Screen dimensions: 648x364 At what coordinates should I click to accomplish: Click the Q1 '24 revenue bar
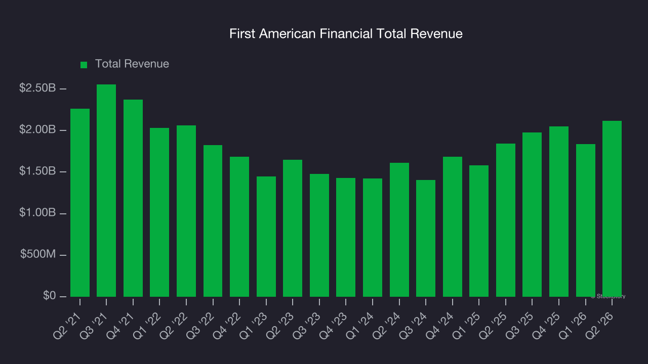pos(373,238)
